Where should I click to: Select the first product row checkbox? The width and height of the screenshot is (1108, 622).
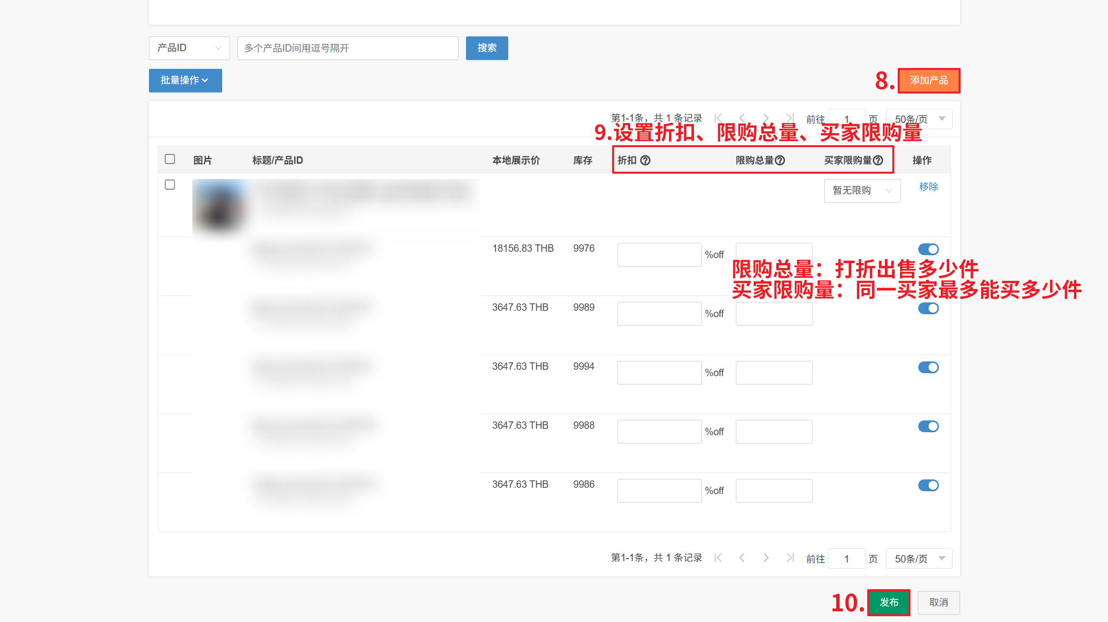point(170,184)
